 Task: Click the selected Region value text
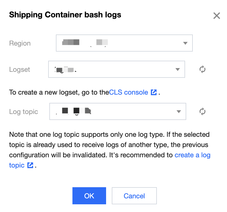[x=84, y=43]
